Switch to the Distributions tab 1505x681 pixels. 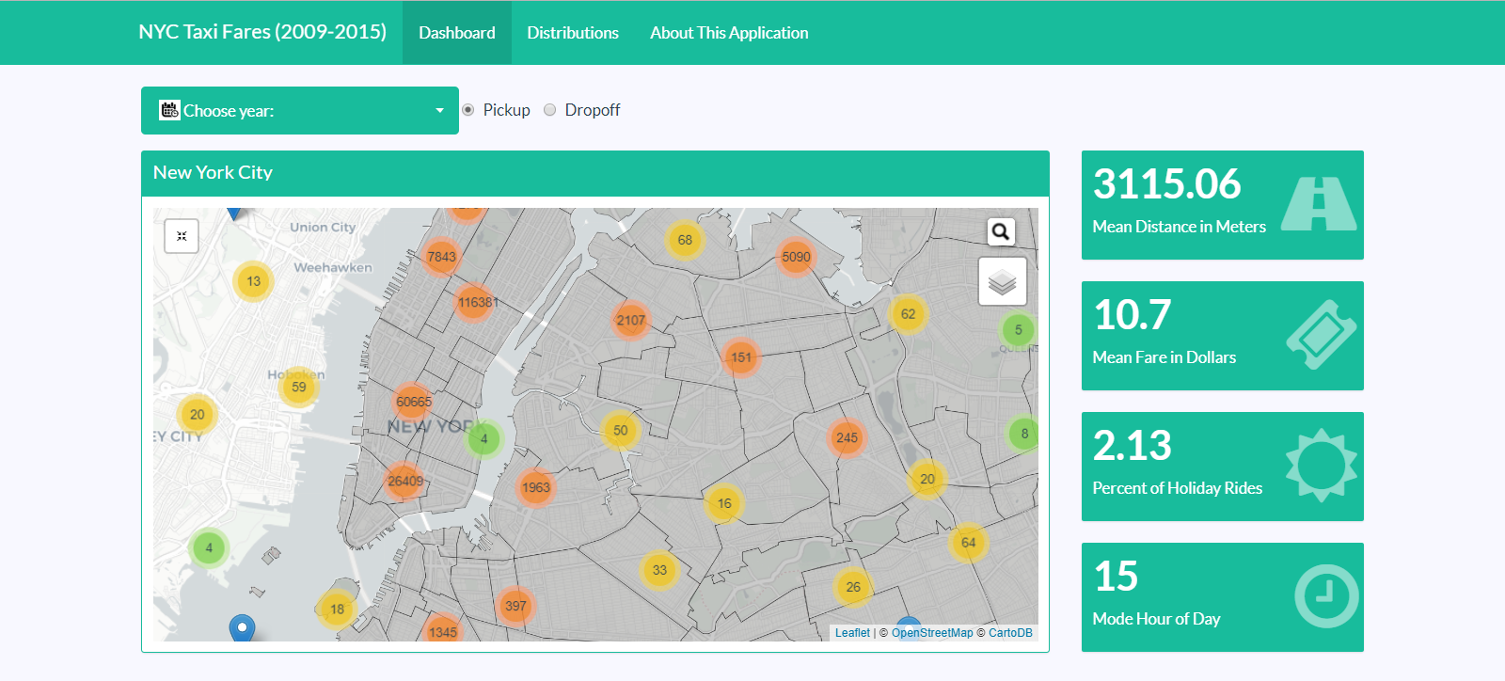pos(572,33)
